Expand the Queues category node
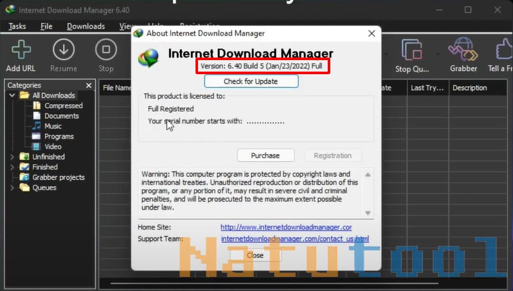Image resolution: width=513 pixels, height=291 pixels. (12, 188)
